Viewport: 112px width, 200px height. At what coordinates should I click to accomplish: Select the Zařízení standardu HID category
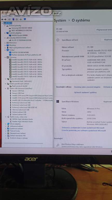18,136
